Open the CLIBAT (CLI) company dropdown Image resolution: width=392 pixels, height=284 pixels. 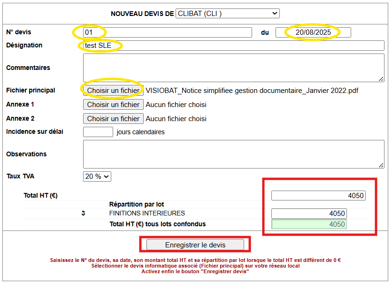click(x=228, y=14)
